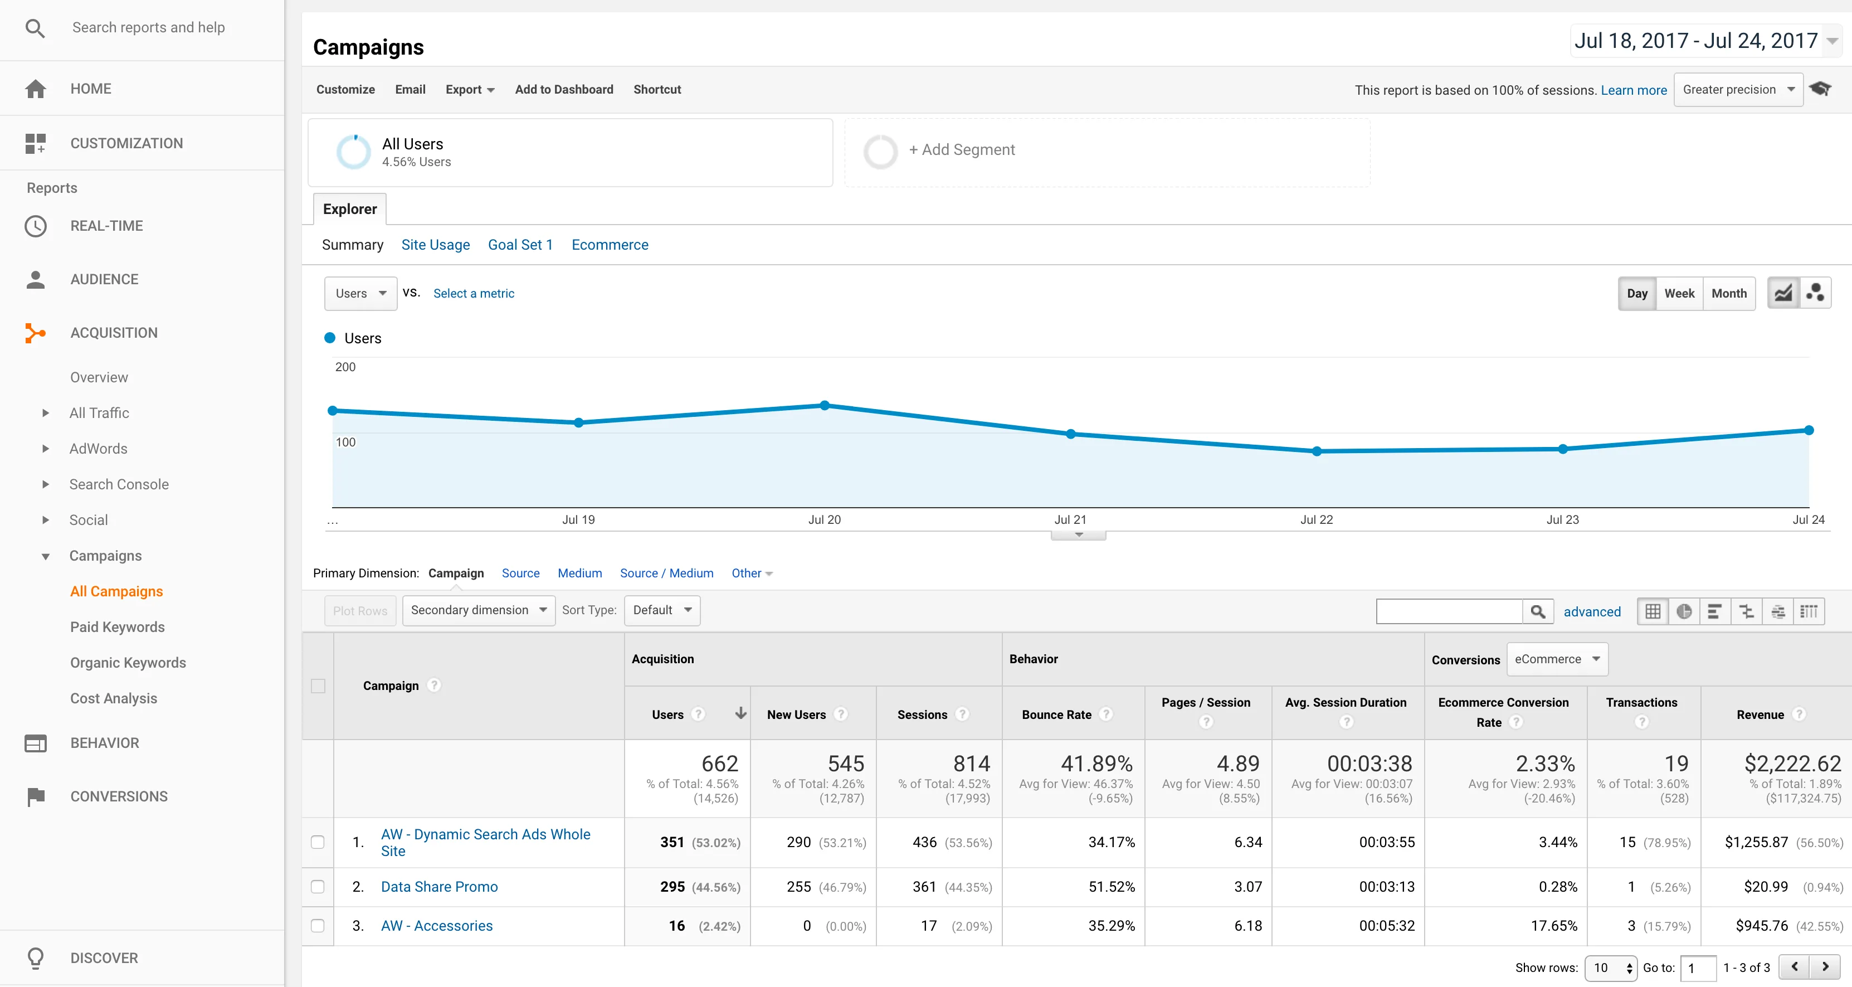The height and width of the screenshot is (987, 1852).
Task: Open the Acquisition section in the sidebar
Action: click(x=114, y=332)
